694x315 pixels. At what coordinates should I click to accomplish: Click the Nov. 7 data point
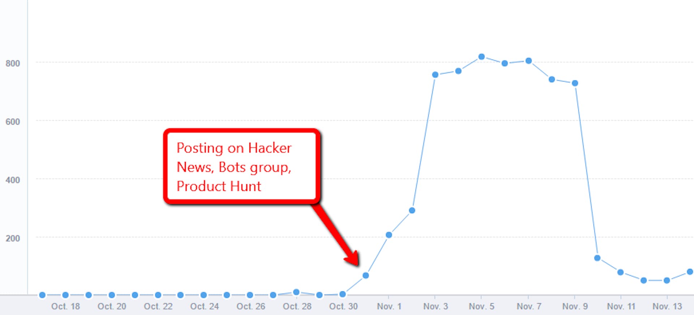click(528, 61)
